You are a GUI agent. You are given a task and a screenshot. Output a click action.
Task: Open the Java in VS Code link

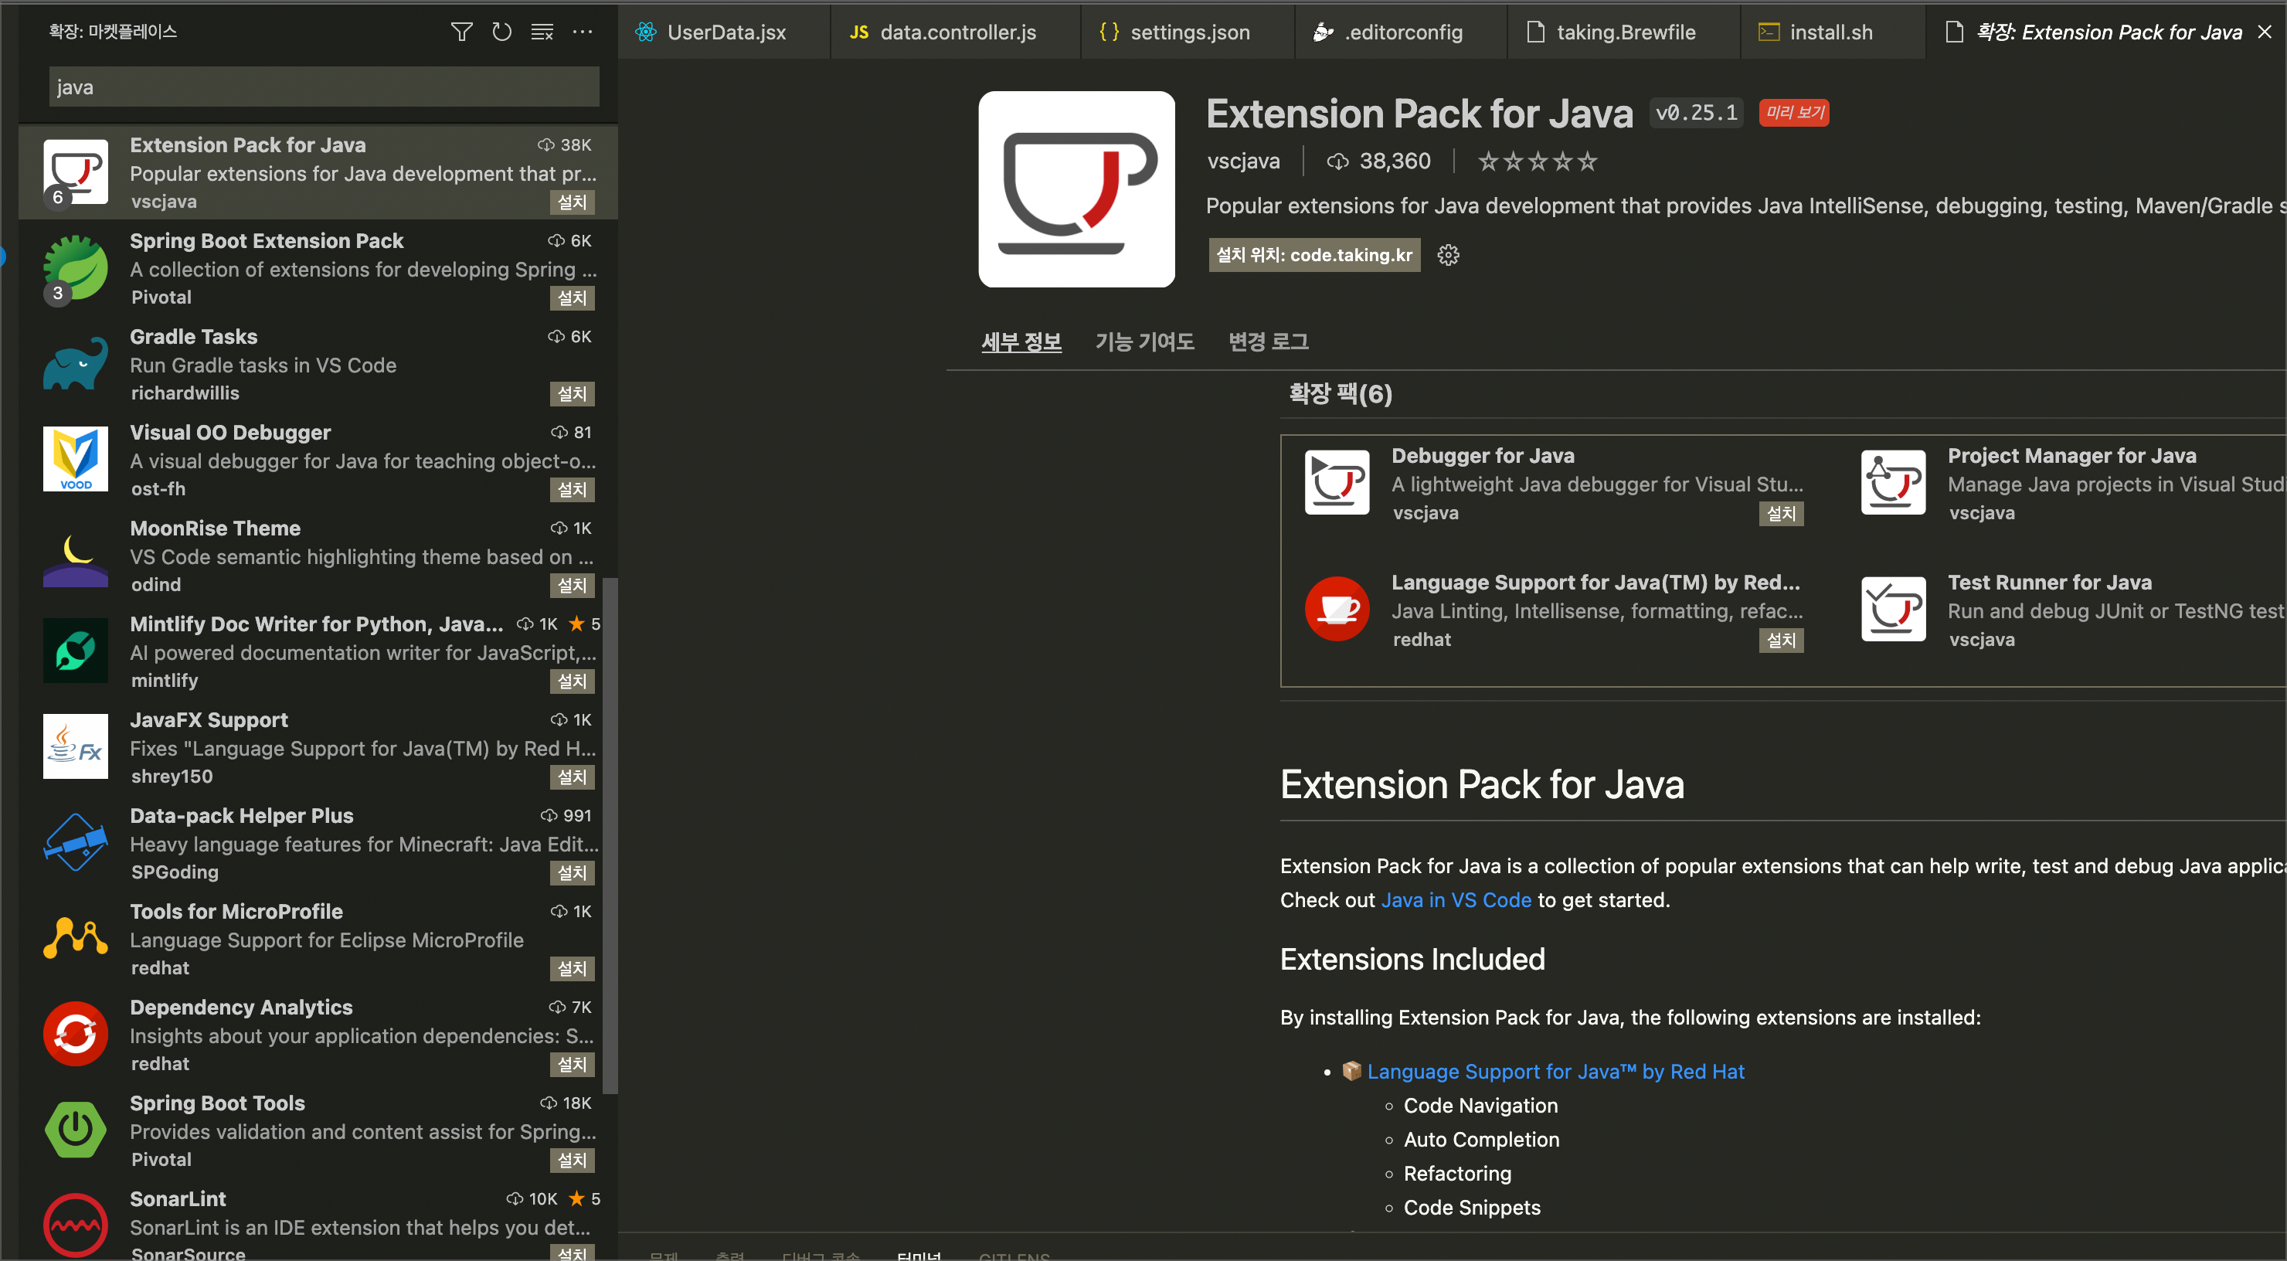pos(1455,899)
